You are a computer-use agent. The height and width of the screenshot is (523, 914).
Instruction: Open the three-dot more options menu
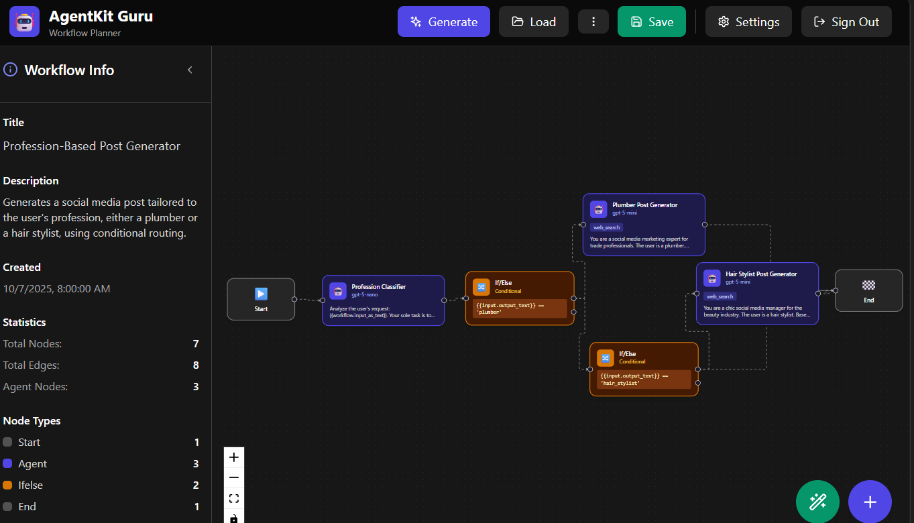pyautogui.click(x=593, y=22)
